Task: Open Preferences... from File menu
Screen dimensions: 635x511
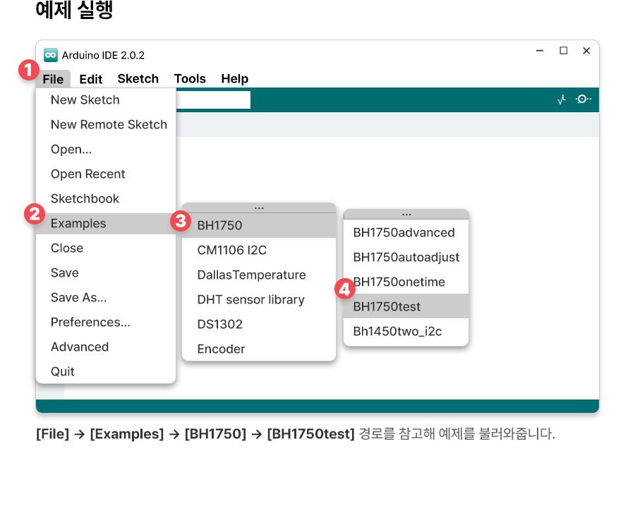Action: coord(90,323)
